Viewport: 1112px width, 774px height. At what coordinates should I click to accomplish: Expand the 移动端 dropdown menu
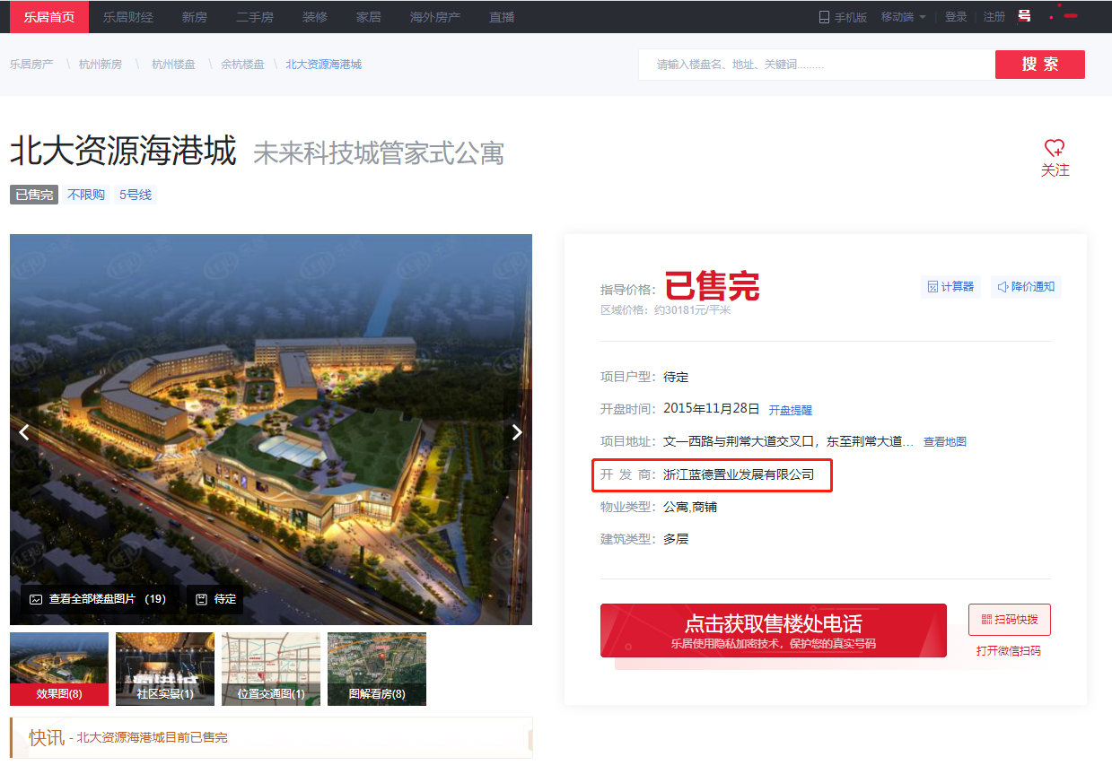click(903, 17)
